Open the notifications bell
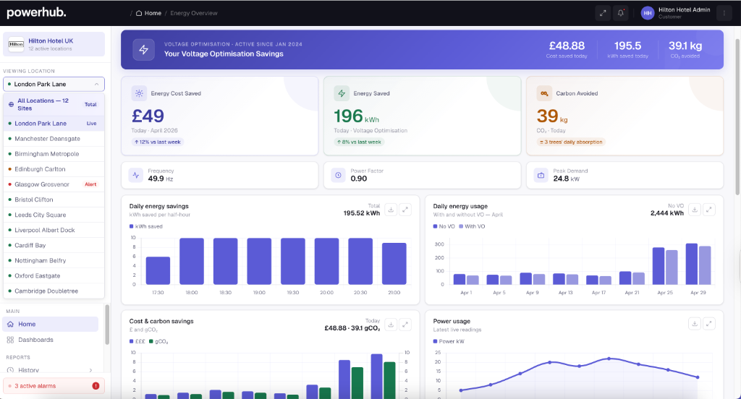 [620, 13]
